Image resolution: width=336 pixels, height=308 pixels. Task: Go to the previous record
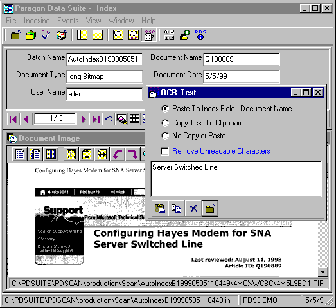pos(26,119)
